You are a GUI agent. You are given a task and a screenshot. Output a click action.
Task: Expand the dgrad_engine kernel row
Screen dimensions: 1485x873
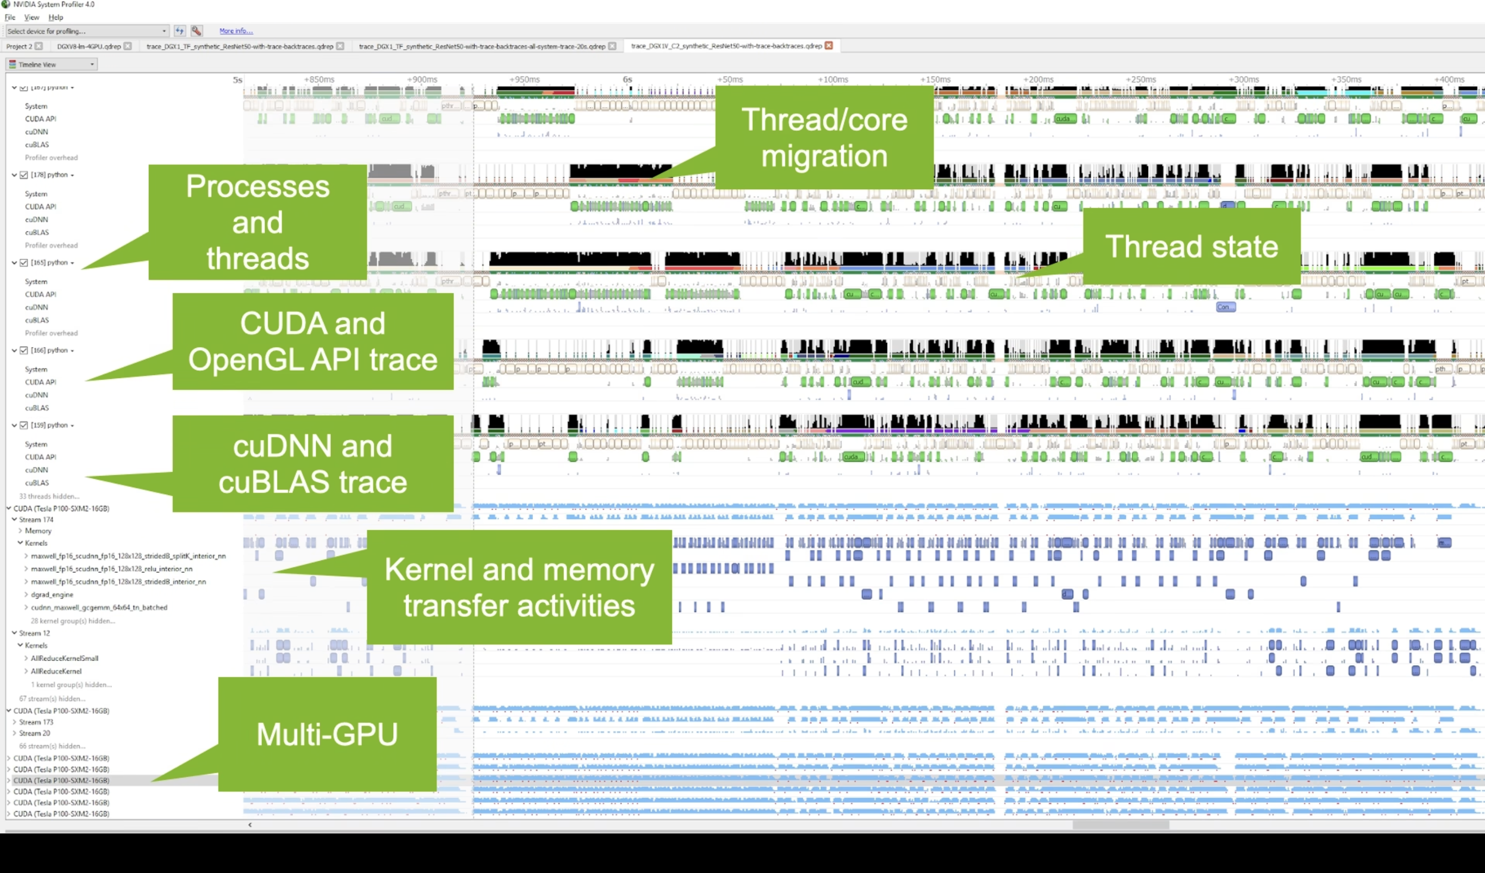pos(26,594)
